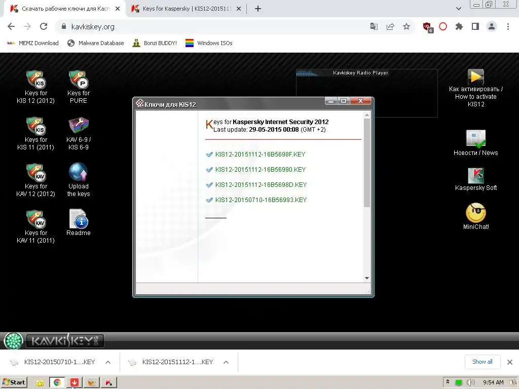This screenshot has height=389, width=519.
Task: Open the Windows Start button
Action: click(14, 383)
